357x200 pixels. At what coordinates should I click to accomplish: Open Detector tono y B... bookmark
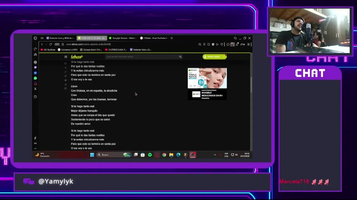pos(141,50)
